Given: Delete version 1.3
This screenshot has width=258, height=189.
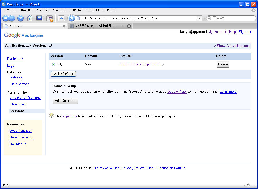Looking at the screenshot, I should [223, 64].
